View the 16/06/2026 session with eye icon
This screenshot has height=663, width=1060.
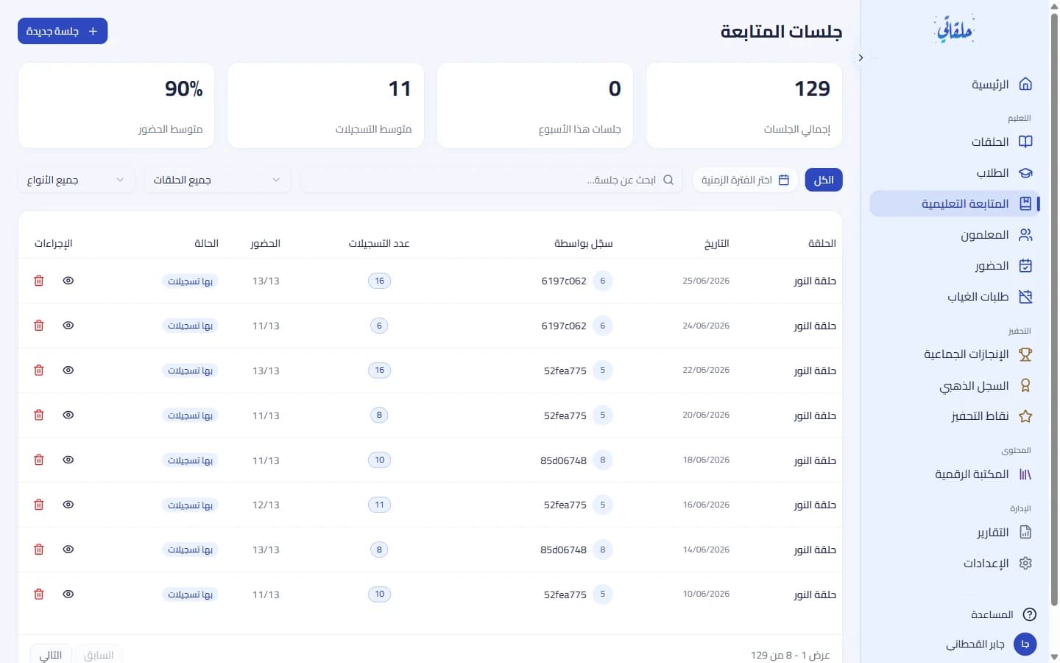click(x=68, y=505)
